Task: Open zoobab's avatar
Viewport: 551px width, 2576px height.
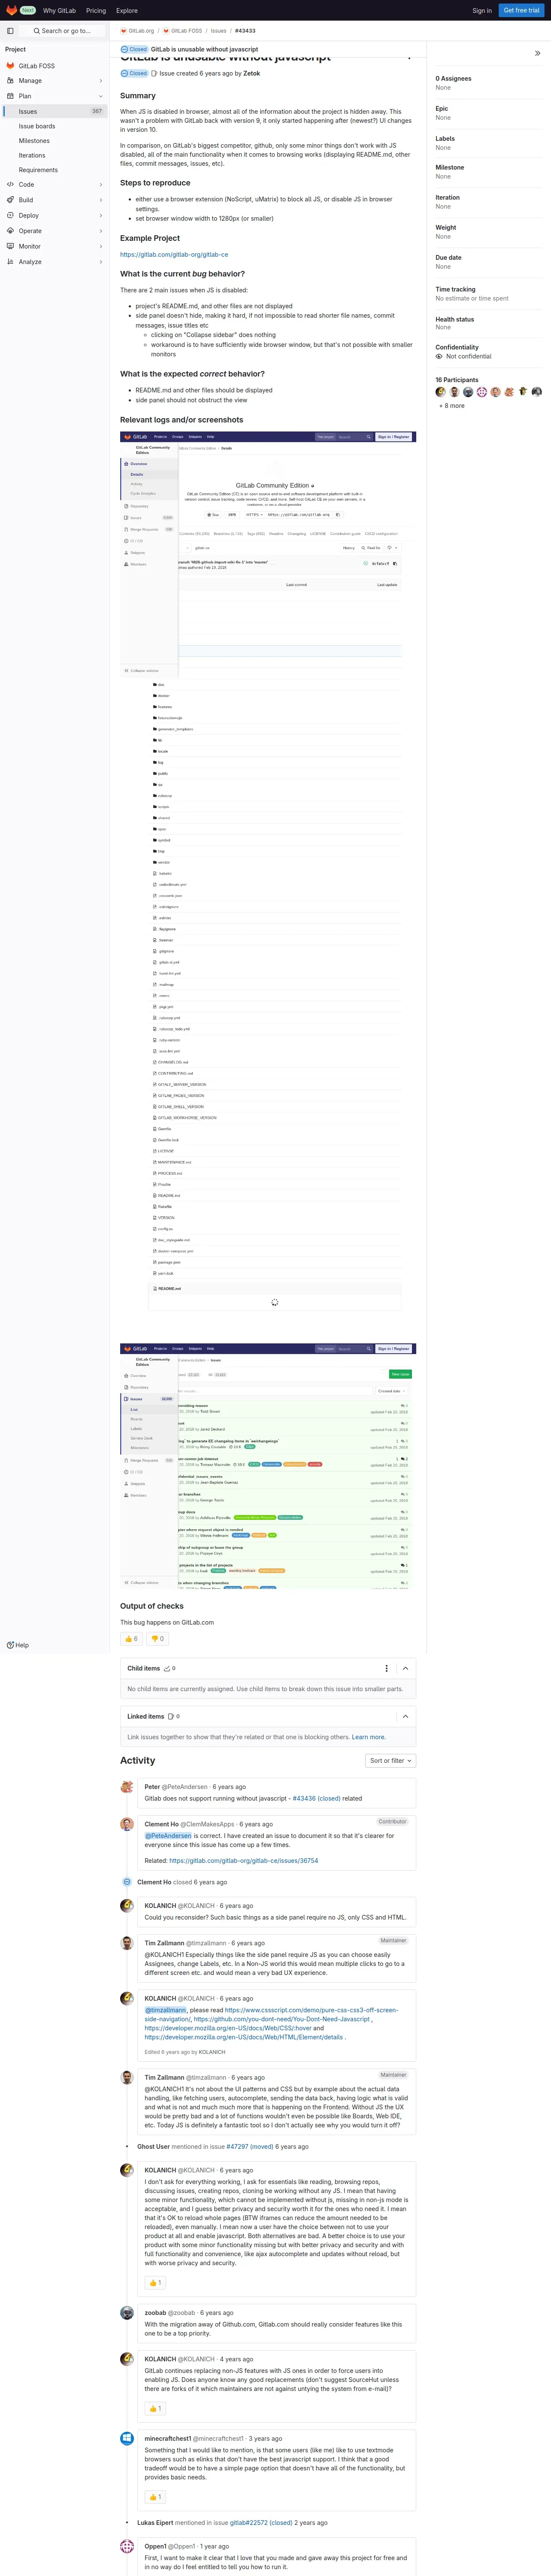Action: [127, 2313]
